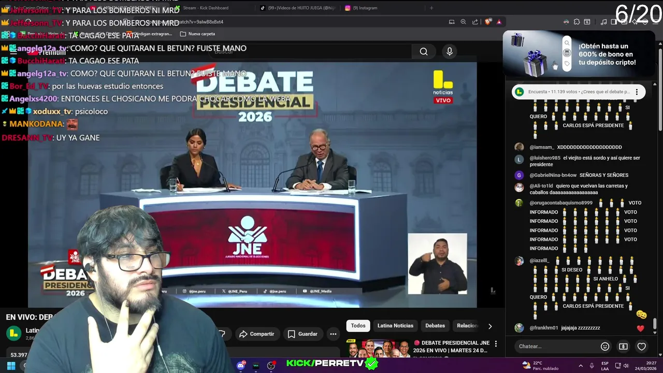Open a new browser tab with plus button

pyautogui.click(x=431, y=8)
